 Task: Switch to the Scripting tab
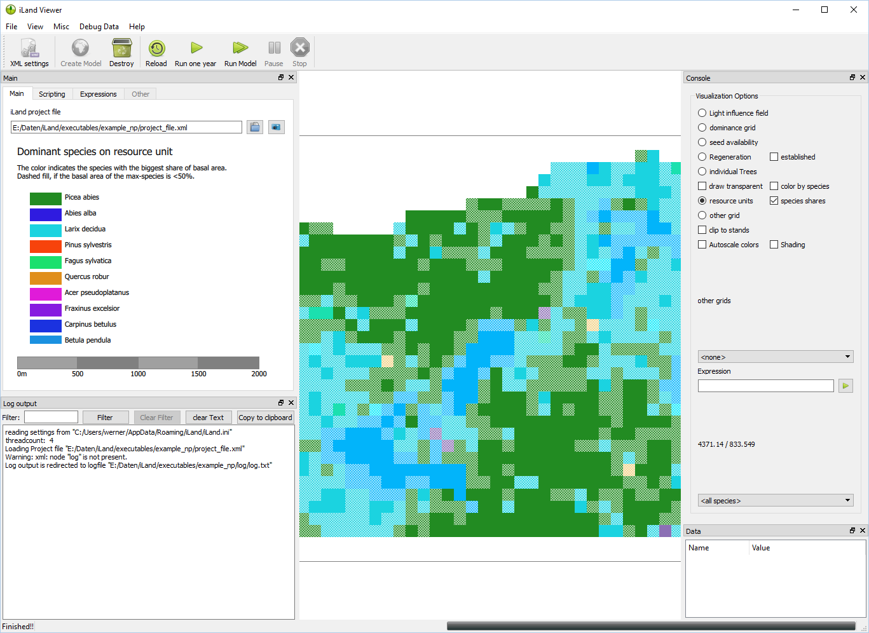(x=52, y=94)
